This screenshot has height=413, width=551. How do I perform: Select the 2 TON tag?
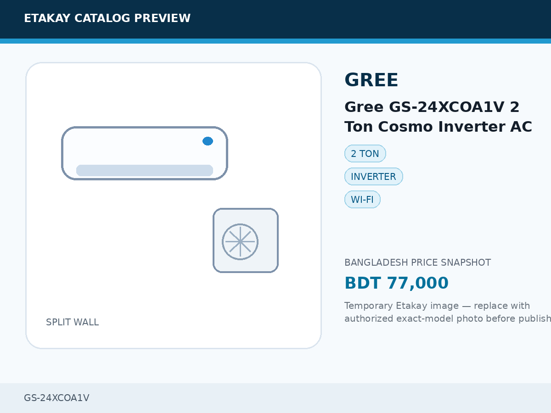pos(365,154)
